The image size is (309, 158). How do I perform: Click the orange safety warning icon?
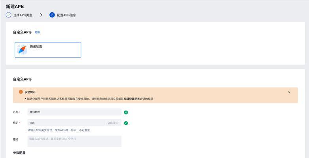[x=21, y=92]
